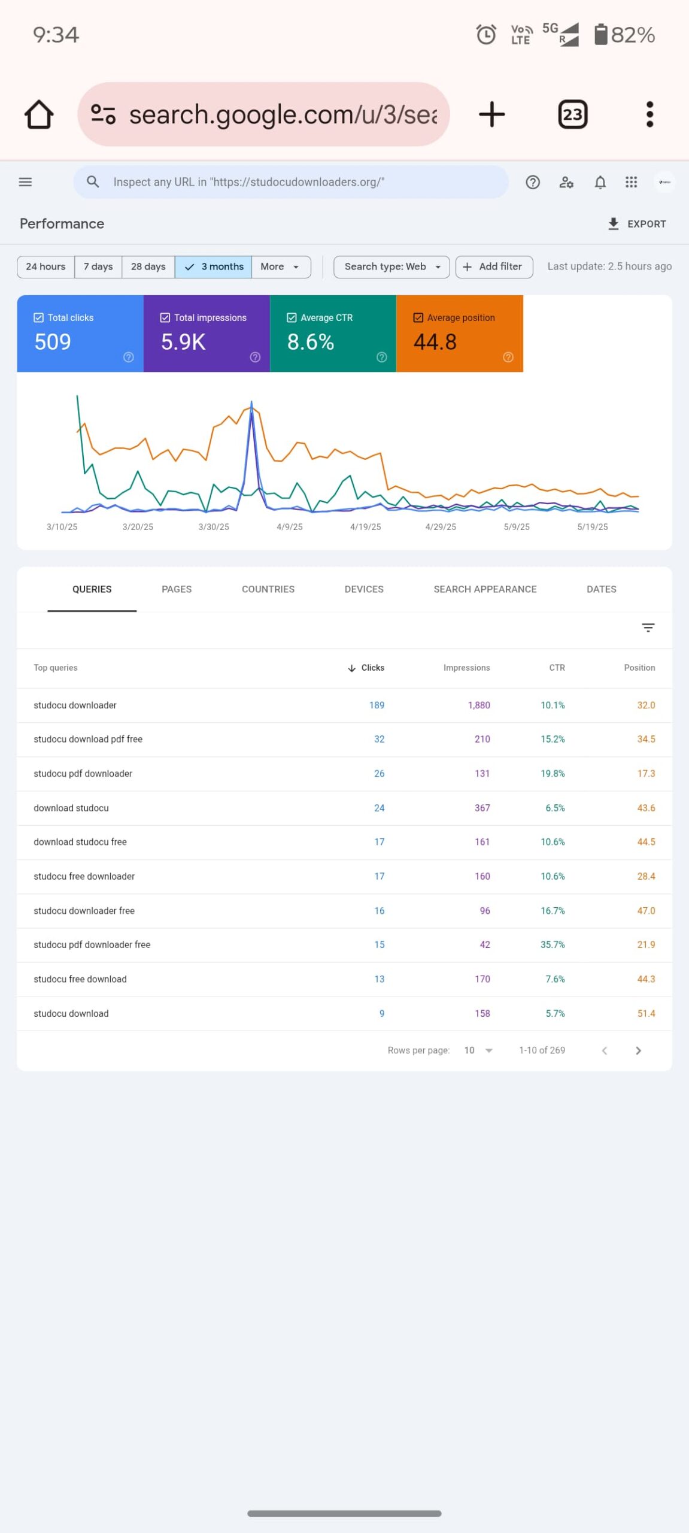Open the 'download studocu' query row

(x=344, y=808)
